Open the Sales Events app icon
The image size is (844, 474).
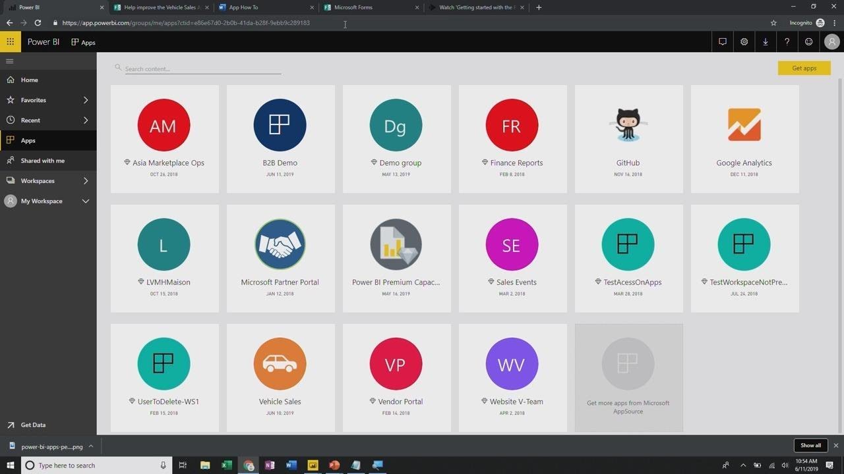(x=512, y=244)
